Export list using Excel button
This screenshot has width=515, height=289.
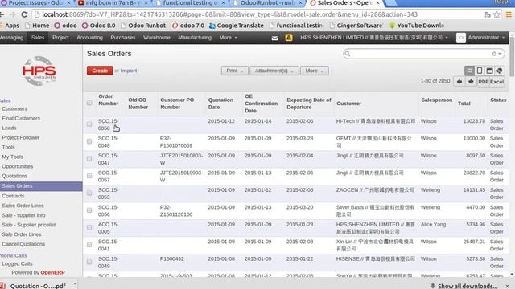pos(496,82)
